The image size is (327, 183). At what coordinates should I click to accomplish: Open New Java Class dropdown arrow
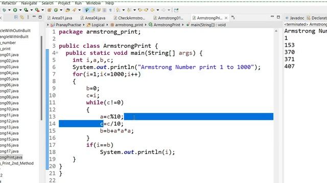click(61, 10)
